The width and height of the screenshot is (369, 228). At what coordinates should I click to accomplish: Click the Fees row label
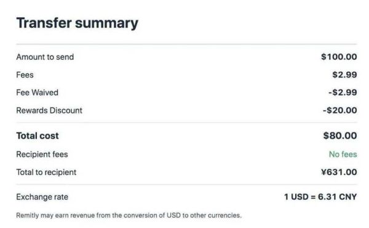coord(25,75)
